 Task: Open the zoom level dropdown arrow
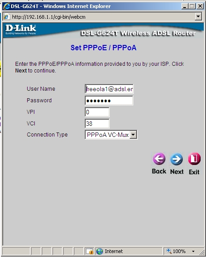tap(194, 251)
